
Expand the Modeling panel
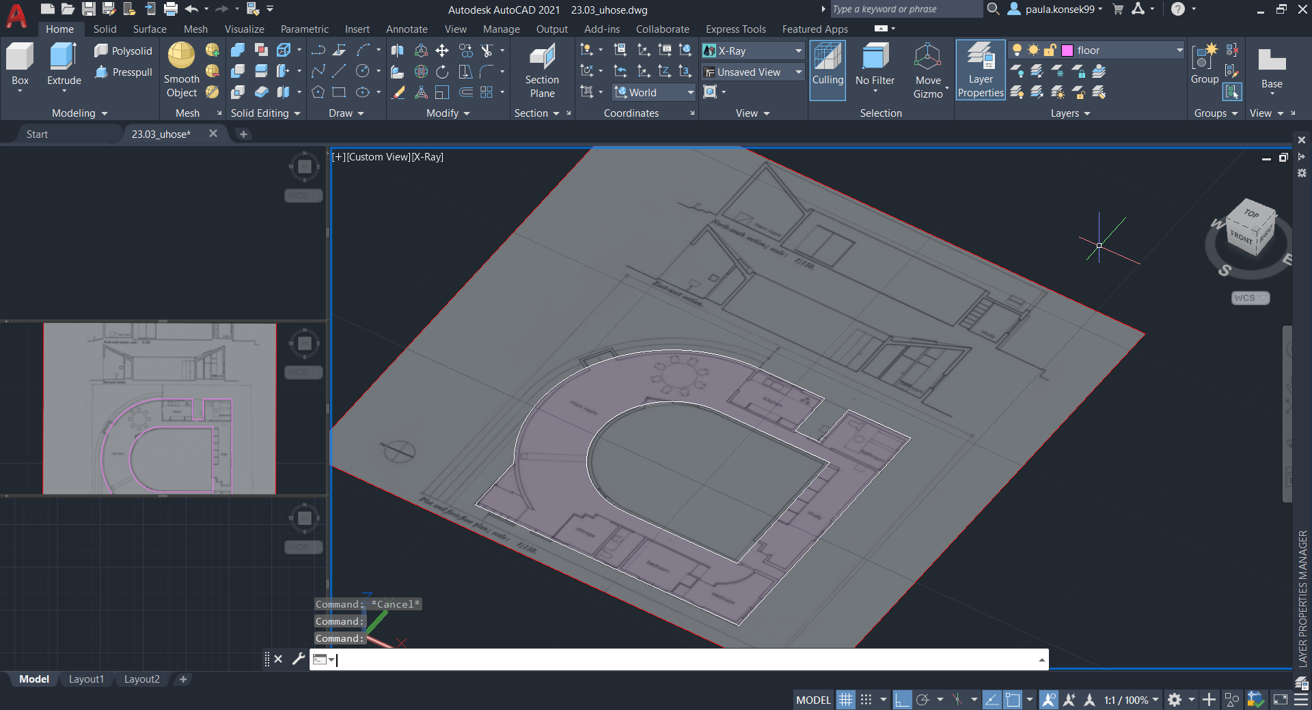point(80,113)
